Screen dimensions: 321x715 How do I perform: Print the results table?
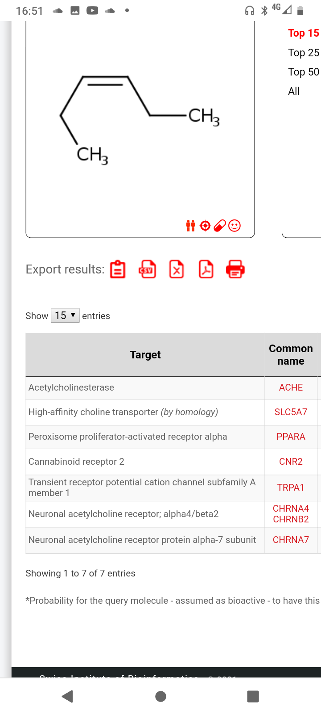pos(235,269)
